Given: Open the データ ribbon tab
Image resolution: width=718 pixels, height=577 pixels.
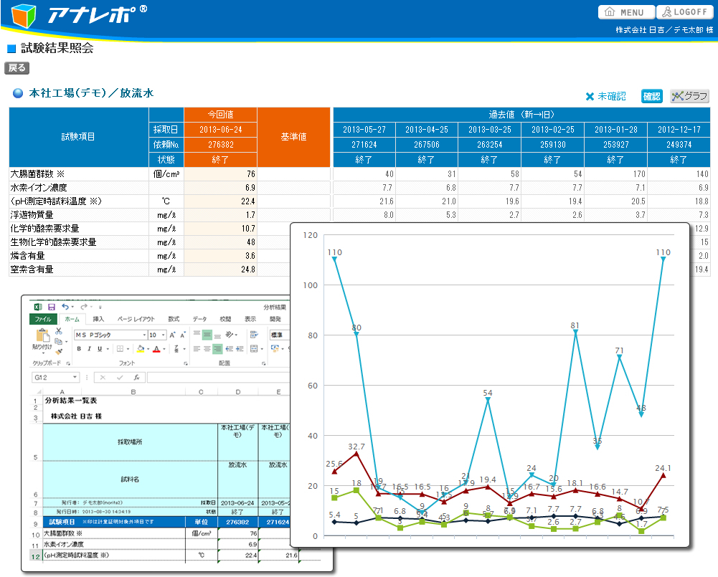Looking at the screenshot, I should point(199,319).
